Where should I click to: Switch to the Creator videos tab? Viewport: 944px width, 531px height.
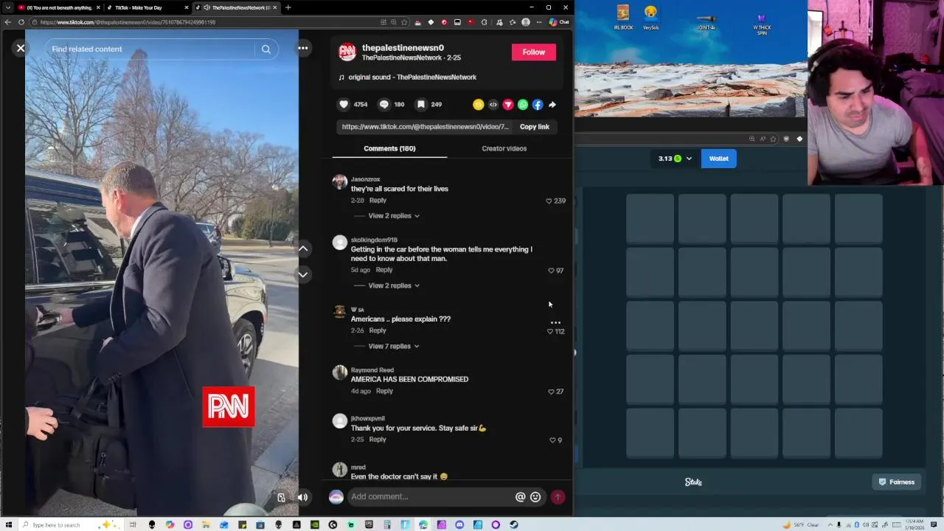point(504,148)
